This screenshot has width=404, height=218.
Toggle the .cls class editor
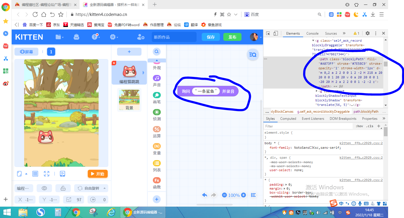tap(370, 126)
